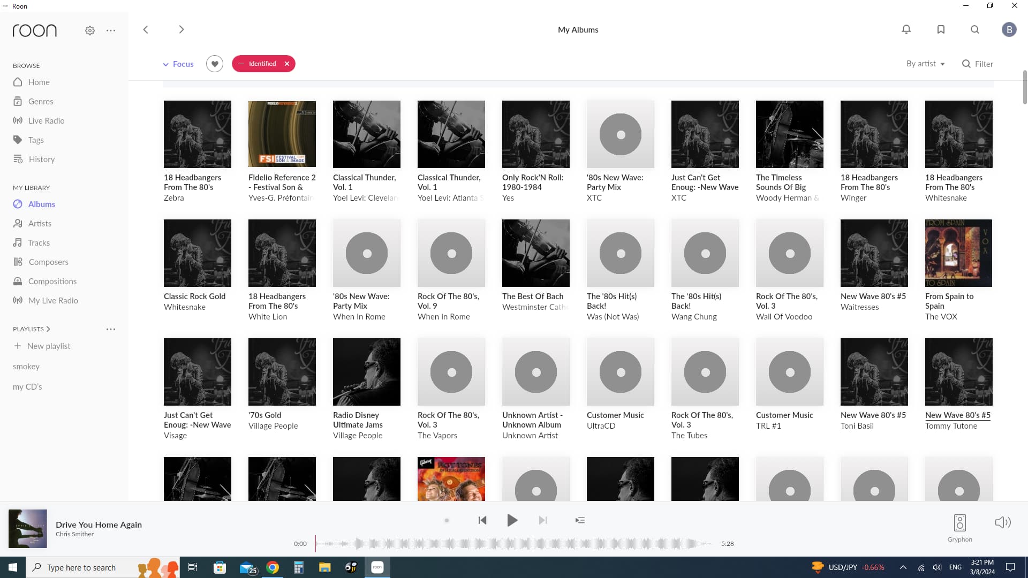Open the Woody Herman Timeless Sounds album cover
The width and height of the screenshot is (1028, 578).
[789, 134]
